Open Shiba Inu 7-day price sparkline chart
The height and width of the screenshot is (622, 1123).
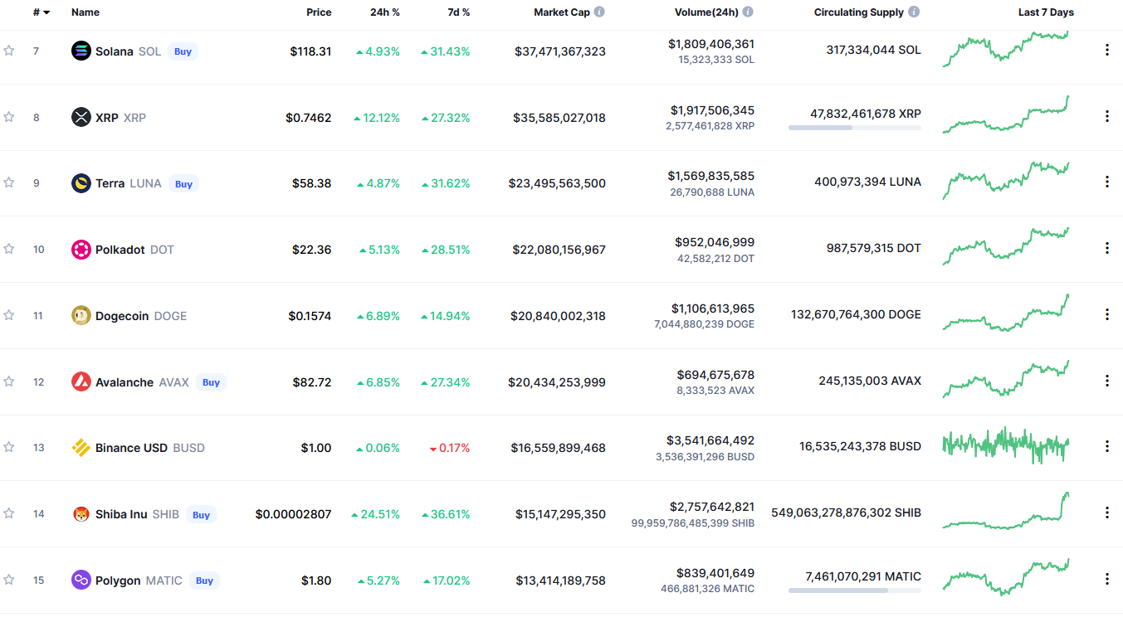pyautogui.click(x=1006, y=512)
